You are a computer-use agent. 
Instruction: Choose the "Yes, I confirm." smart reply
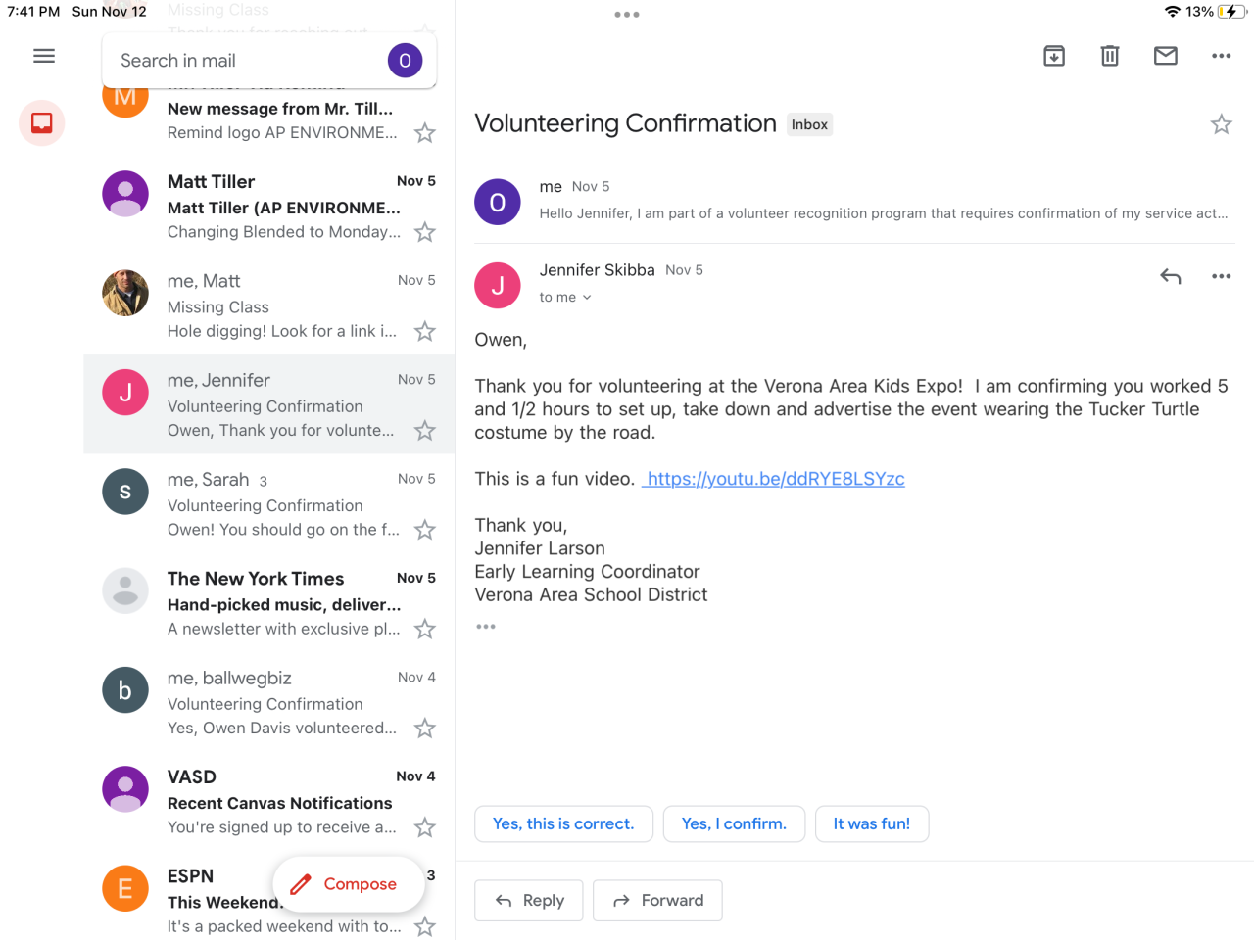coord(734,824)
